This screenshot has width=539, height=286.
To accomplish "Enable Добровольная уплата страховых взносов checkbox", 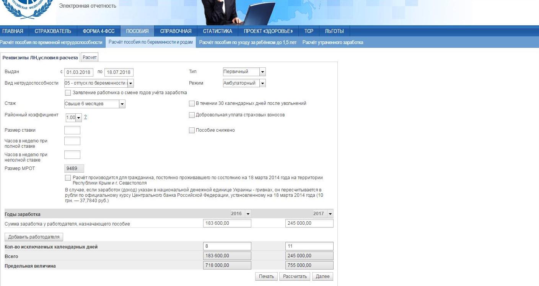I will pyautogui.click(x=192, y=115).
